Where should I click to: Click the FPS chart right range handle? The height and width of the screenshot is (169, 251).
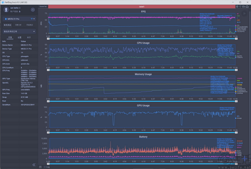coord(236,39)
